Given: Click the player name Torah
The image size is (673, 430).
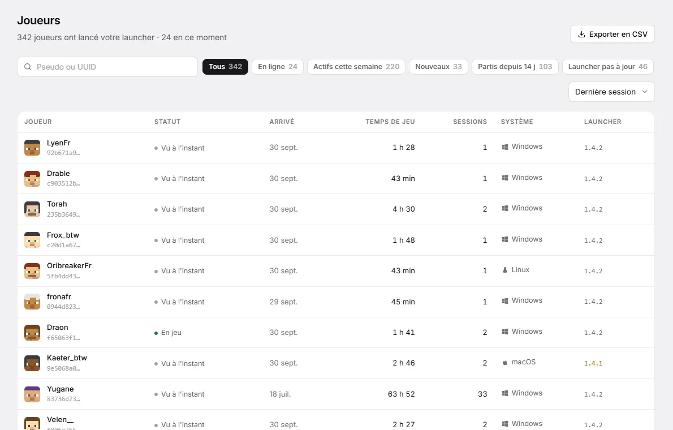Looking at the screenshot, I should (x=57, y=204).
